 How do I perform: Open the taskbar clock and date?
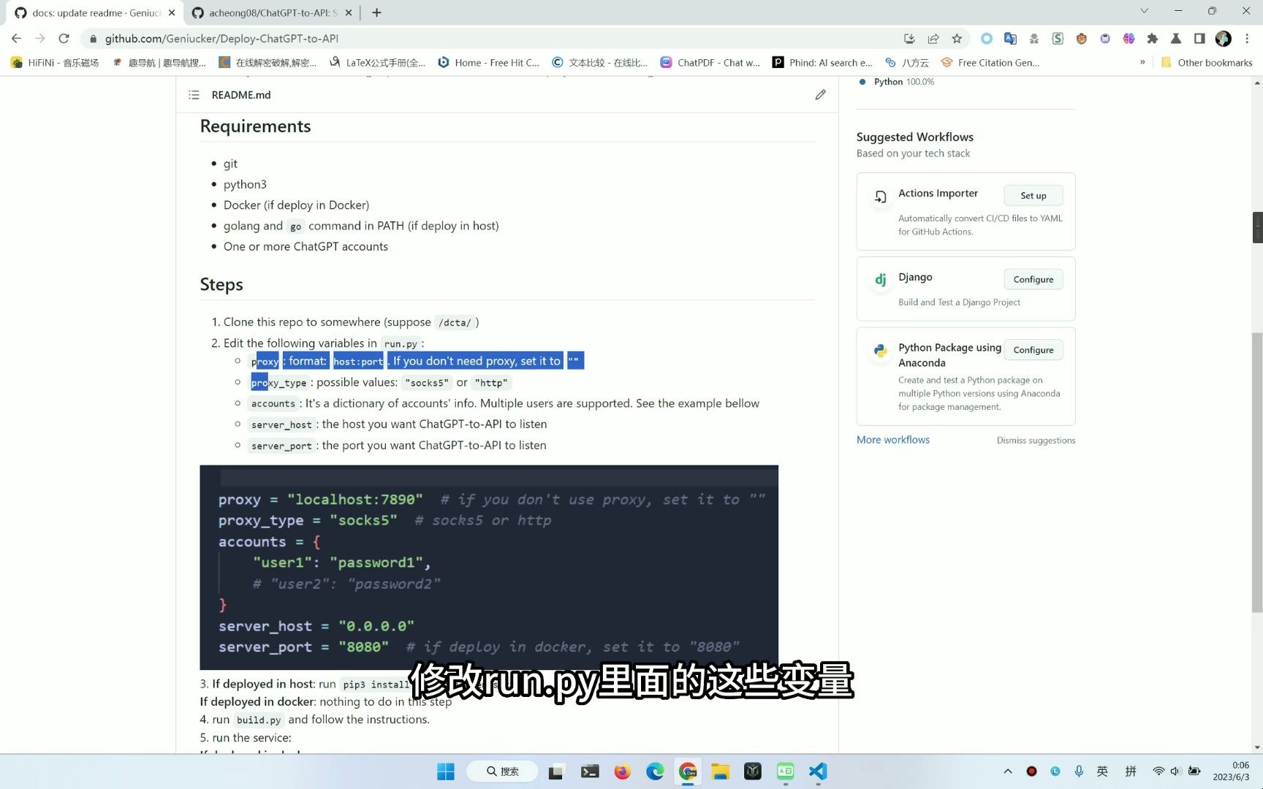[1232, 771]
